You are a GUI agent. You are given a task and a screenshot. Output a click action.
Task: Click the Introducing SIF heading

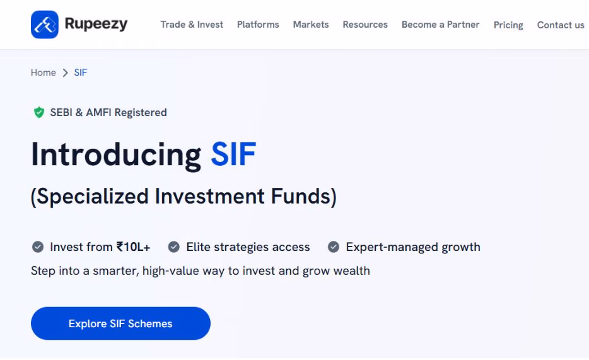(144, 154)
